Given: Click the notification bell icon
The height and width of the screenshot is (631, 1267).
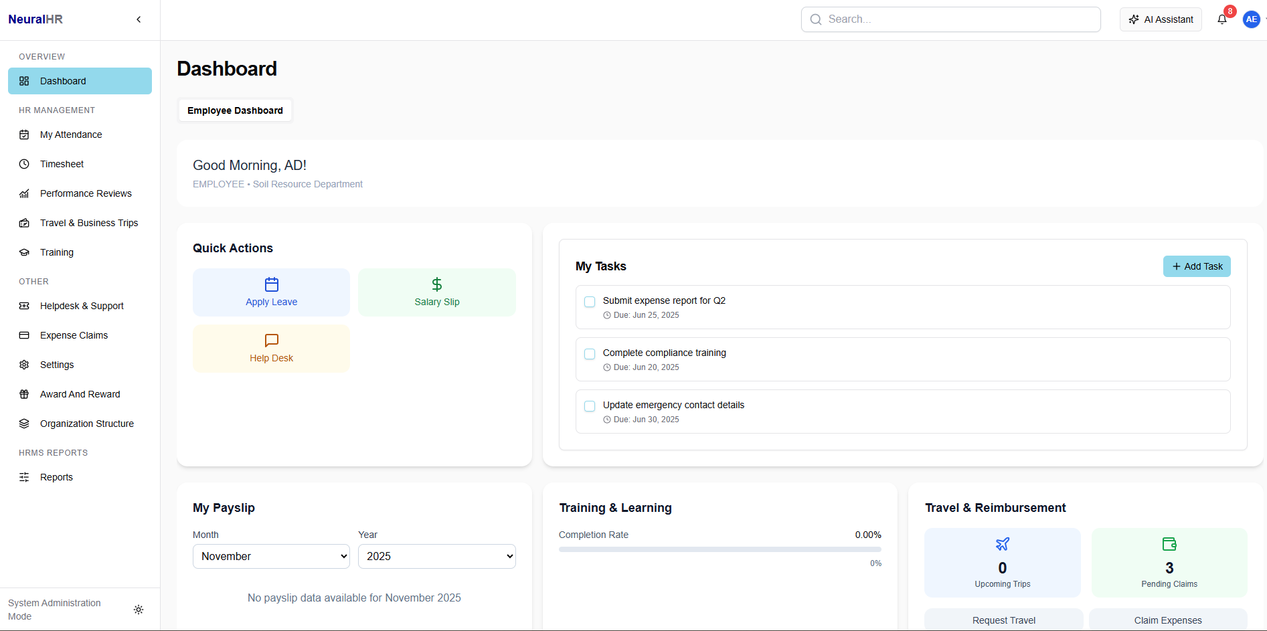Looking at the screenshot, I should pyautogui.click(x=1221, y=19).
